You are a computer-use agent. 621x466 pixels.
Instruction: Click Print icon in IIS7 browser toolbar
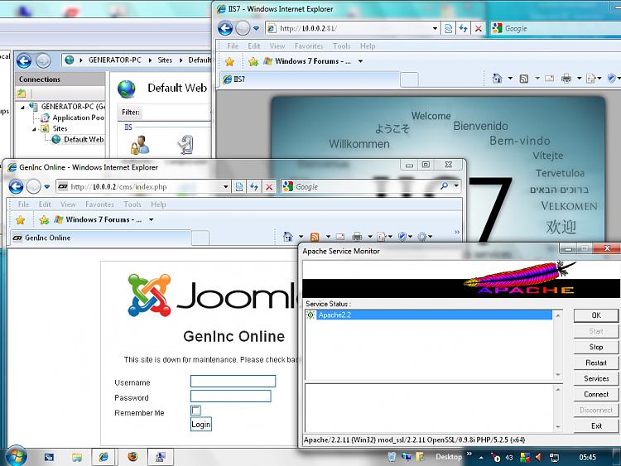coord(566,79)
